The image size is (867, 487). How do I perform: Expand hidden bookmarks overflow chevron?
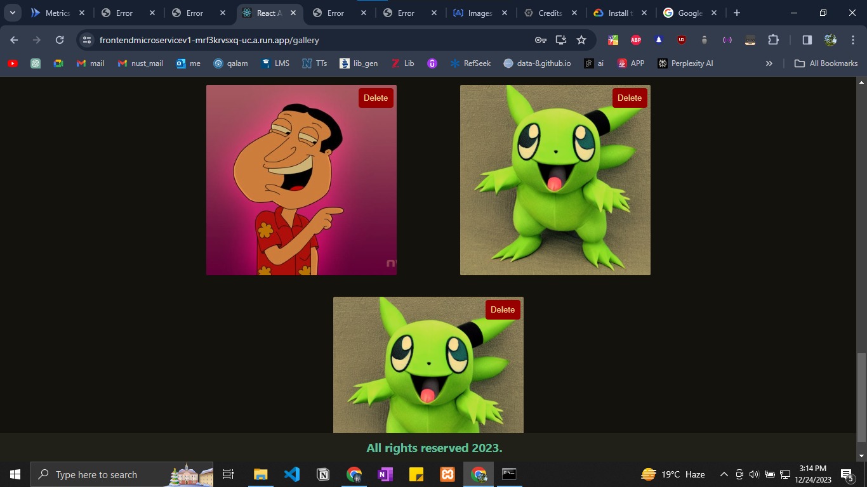(769, 63)
